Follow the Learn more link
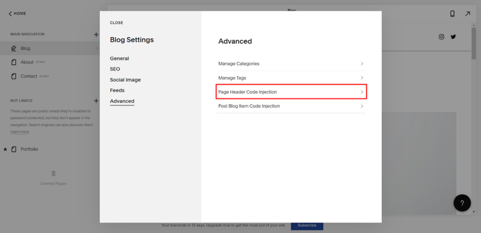Image resolution: width=481 pixels, height=233 pixels. [19, 132]
